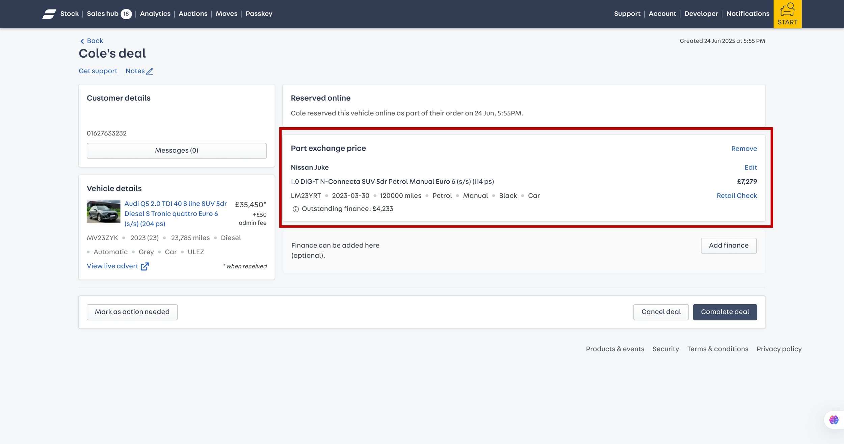Viewport: 844px width, 444px height.
Task: Open the START assistant icon
Action: (787, 14)
